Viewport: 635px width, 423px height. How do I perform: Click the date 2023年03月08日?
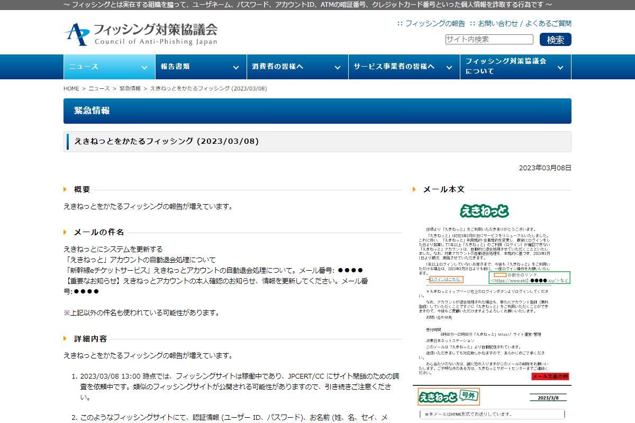click(545, 168)
